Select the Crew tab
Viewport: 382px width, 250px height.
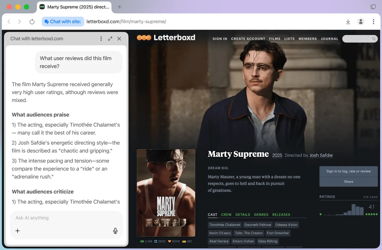[x=226, y=215]
